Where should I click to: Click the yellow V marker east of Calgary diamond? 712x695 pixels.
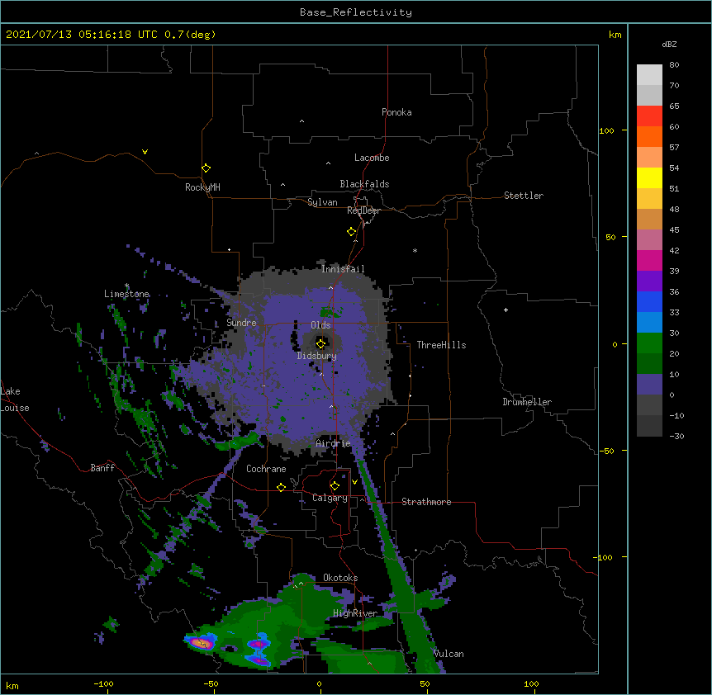click(x=354, y=481)
